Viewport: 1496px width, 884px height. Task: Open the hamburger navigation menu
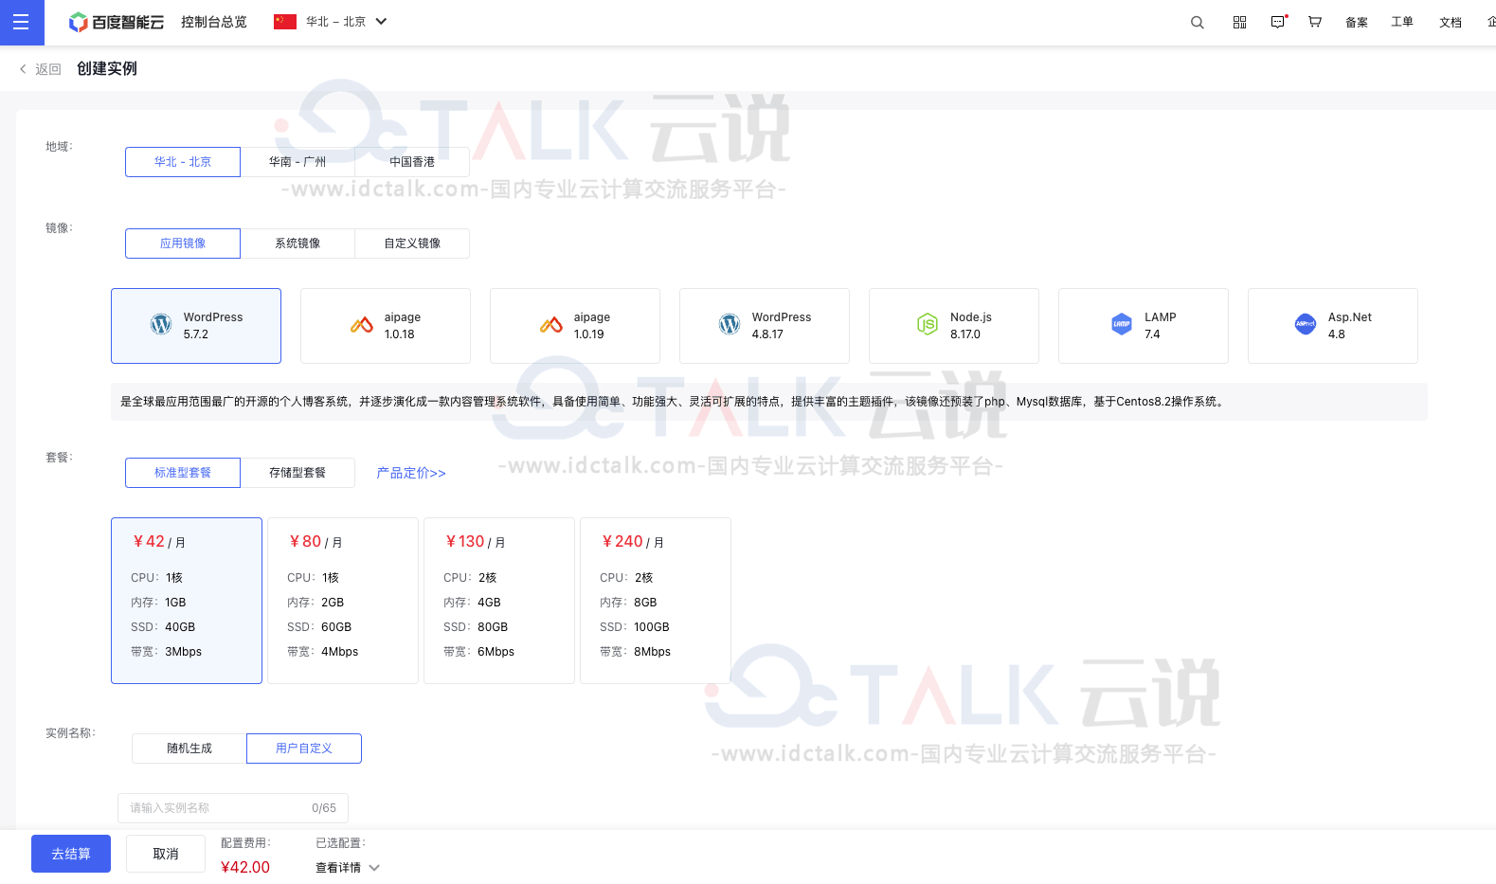click(21, 22)
